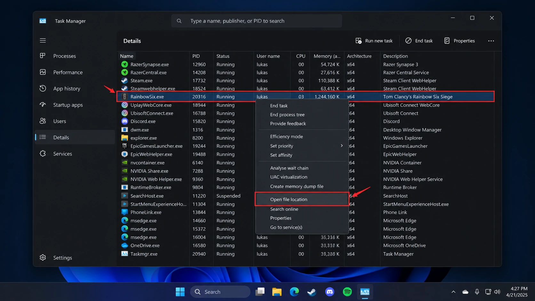This screenshot has width=535, height=301.
Task: Open File Explorer from the taskbar
Action: point(277,292)
